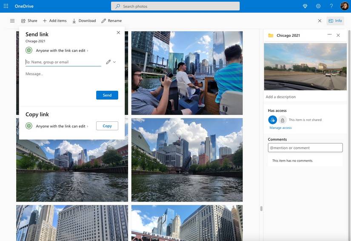Click the @mention or comment box
Screen dimensions: 351x241
click(305, 148)
